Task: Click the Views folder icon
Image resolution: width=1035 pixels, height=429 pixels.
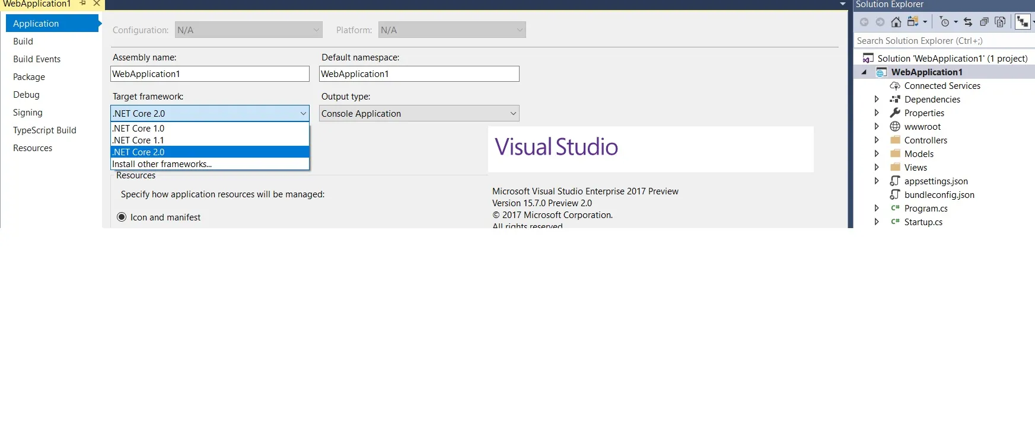Action: (895, 168)
